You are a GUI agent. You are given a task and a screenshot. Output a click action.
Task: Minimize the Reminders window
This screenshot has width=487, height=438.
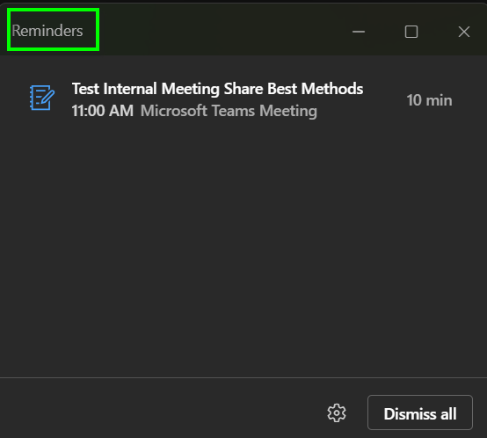click(x=359, y=32)
